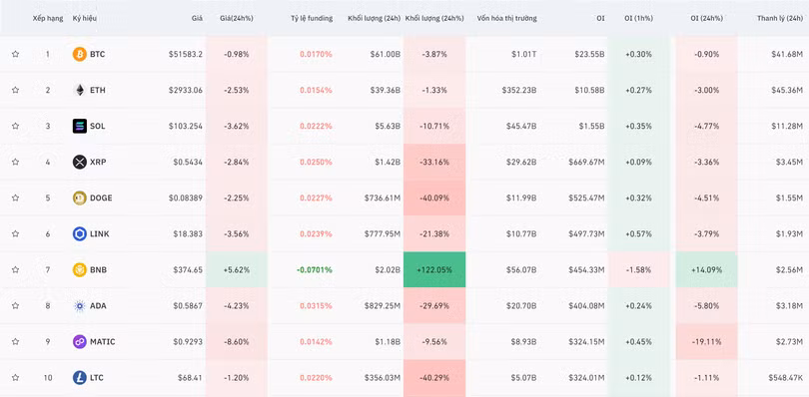Sort by the Ký hiệu column header
This screenshot has height=397, width=809.
click(x=84, y=19)
